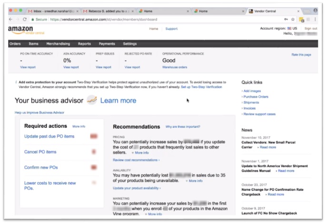Open Invoices quick link

click(248, 108)
